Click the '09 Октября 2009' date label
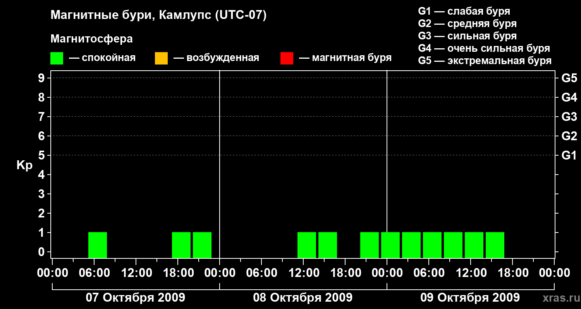Screen dimensions: 581x309 (470, 297)
